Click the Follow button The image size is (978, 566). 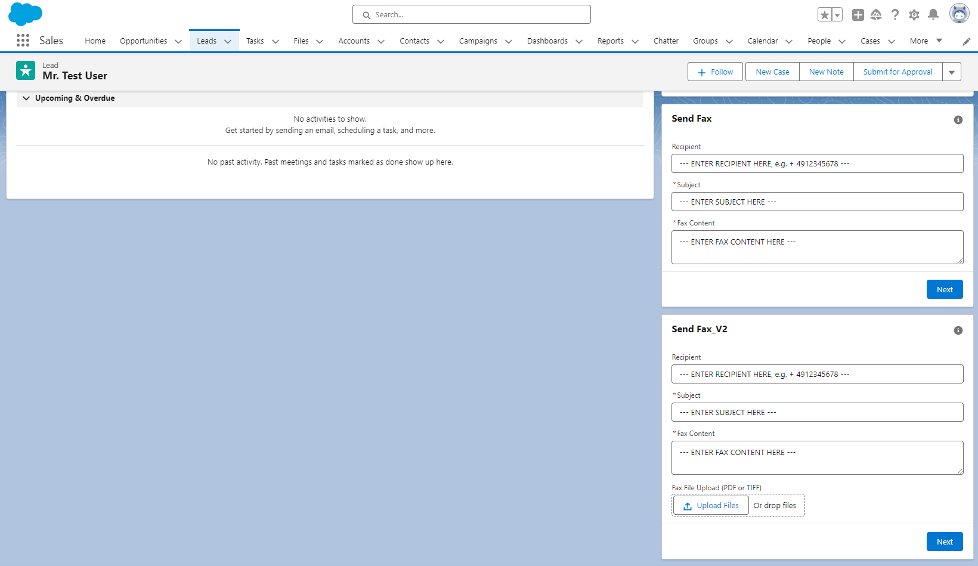coord(714,72)
